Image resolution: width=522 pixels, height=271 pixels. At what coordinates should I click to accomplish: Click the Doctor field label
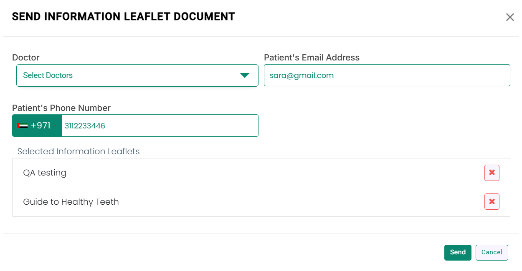coord(26,58)
